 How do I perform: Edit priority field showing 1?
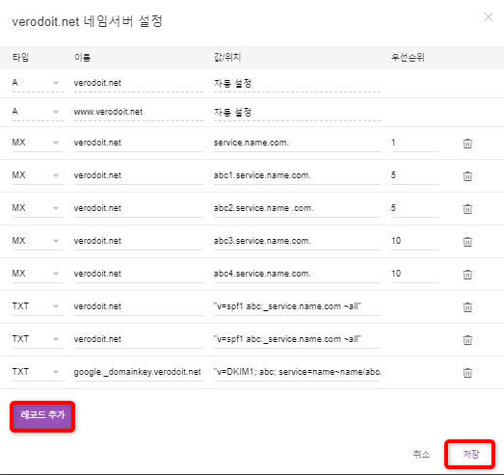click(x=414, y=143)
